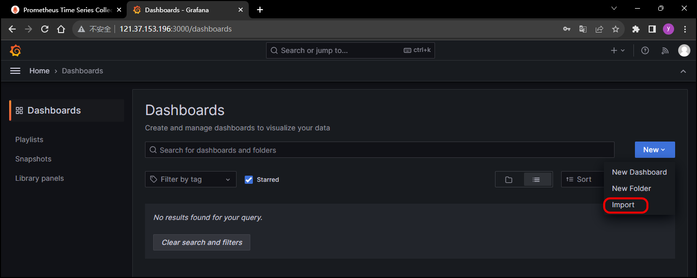The height and width of the screenshot is (278, 697).
Task: Switch to folder view icon
Action: coord(509,179)
